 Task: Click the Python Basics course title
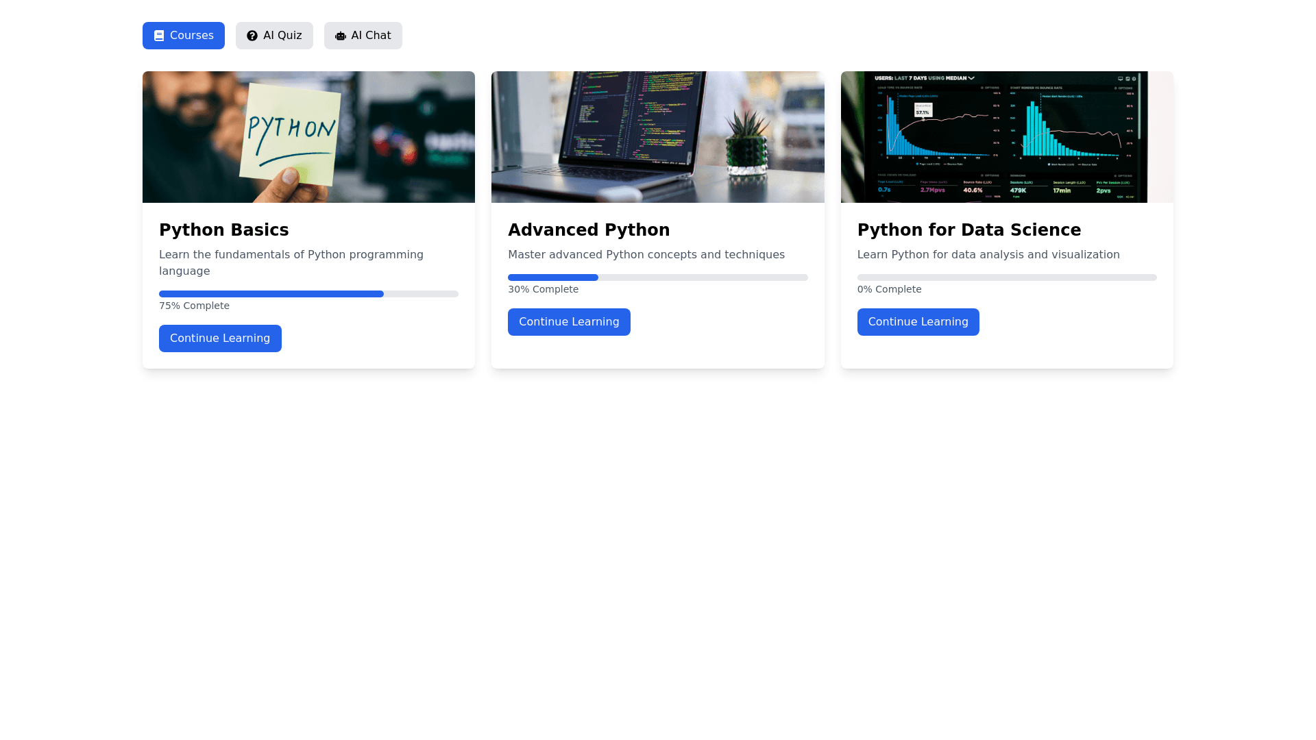pyautogui.click(x=223, y=230)
